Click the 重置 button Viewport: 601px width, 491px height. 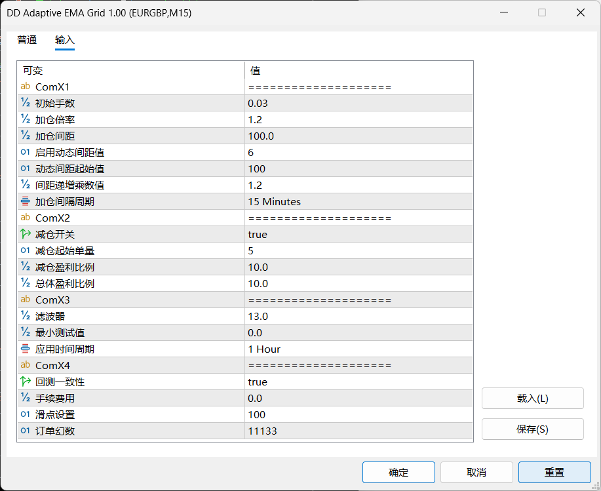tap(554, 472)
